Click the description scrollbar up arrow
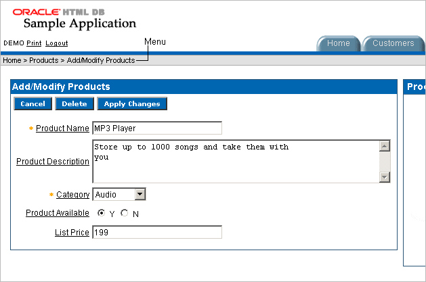Screen dimensions: 426x282 click(x=385, y=146)
